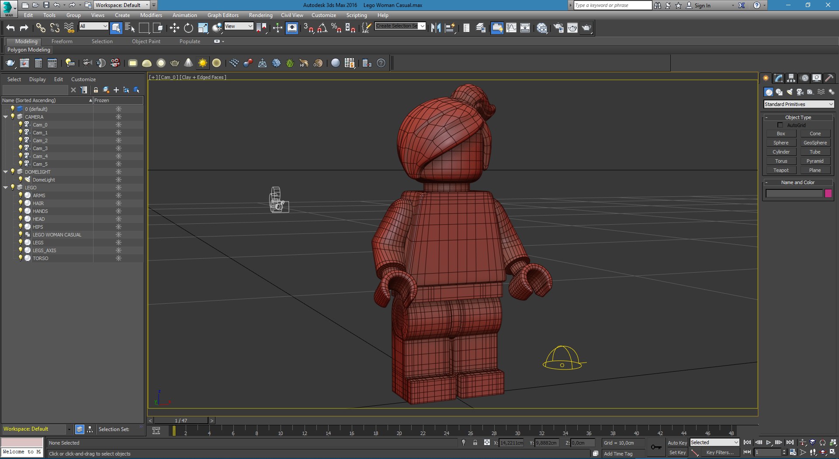The image size is (839, 459).
Task: Click the grass plant icon
Action: [x=290, y=63]
